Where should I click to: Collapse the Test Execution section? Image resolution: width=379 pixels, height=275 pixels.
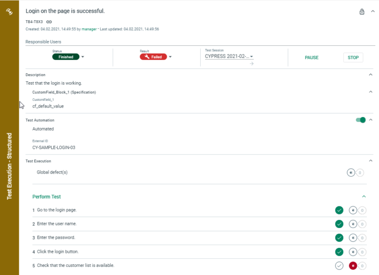tap(370, 160)
